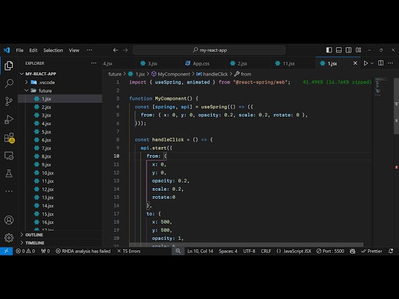Open the Accounts icon in activity bar
This screenshot has width=399, height=299.
(9, 220)
